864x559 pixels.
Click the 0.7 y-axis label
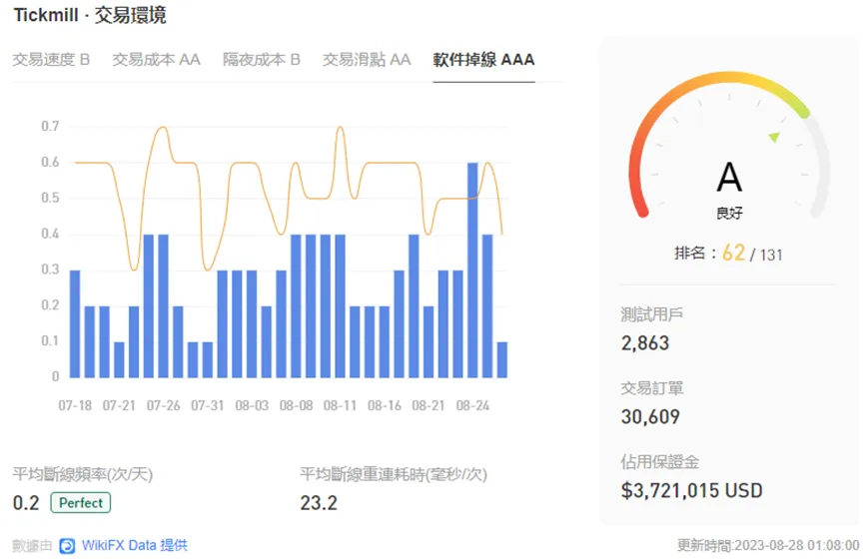pos(50,127)
